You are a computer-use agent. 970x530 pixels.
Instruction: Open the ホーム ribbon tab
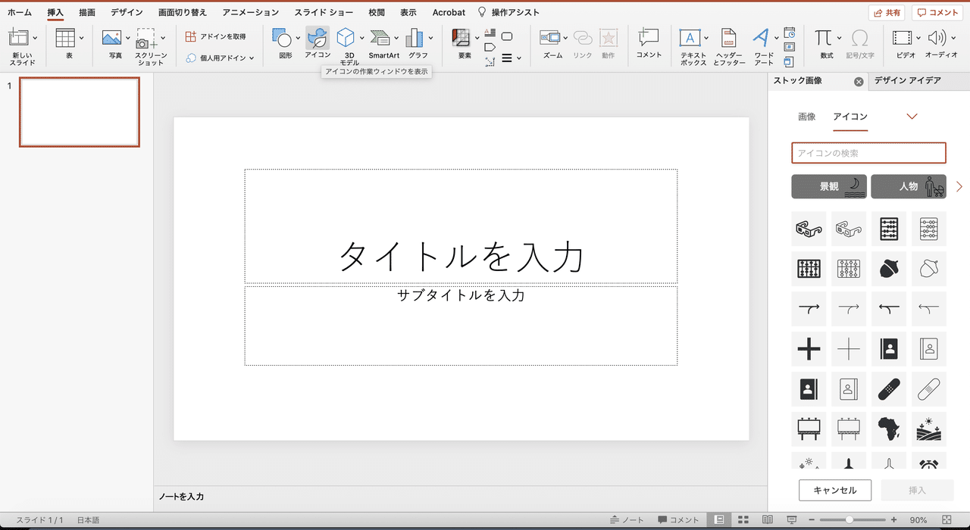(20, 12)
